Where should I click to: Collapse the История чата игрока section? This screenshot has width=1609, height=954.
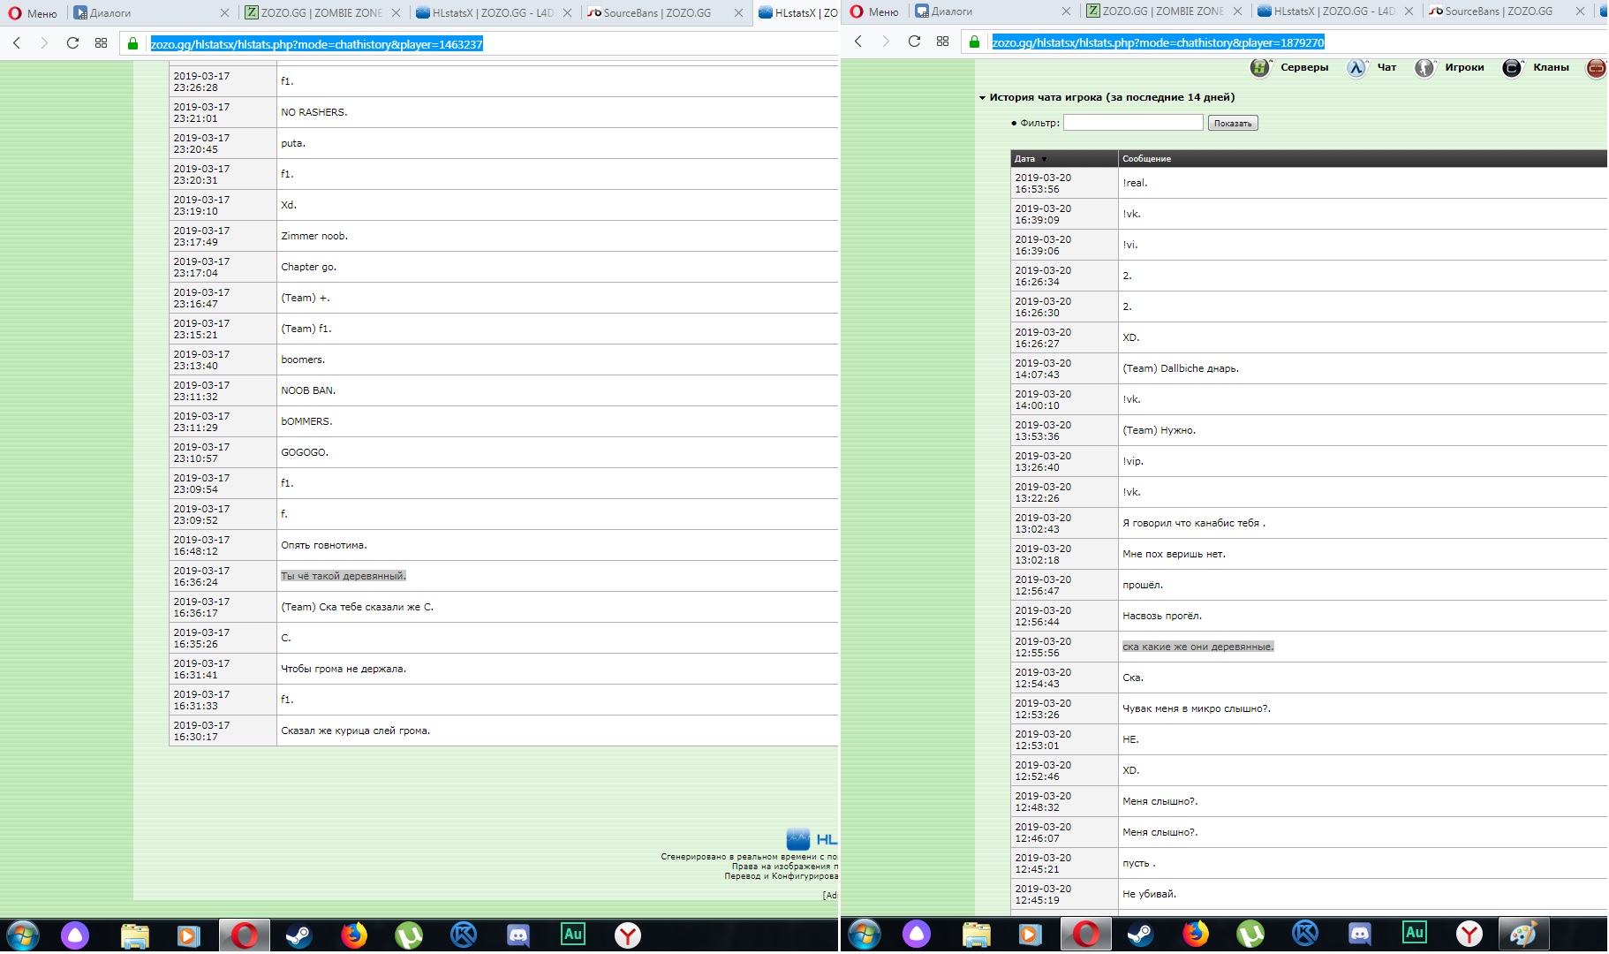[982, 98]
